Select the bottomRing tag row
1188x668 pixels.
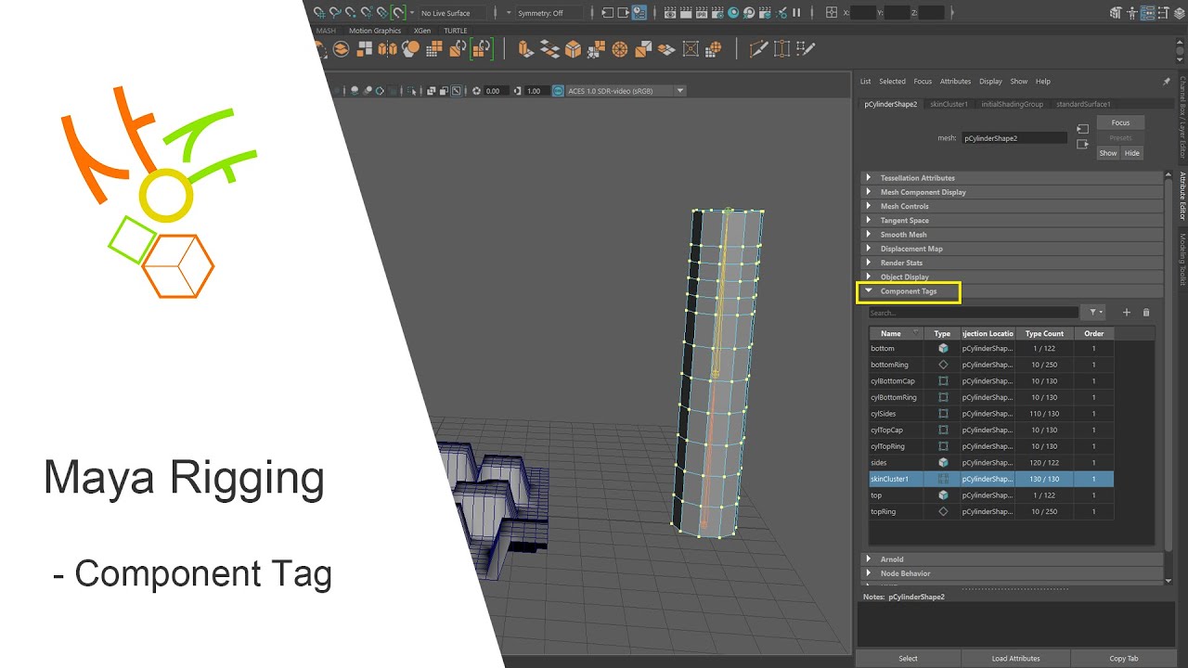point(991,365)
